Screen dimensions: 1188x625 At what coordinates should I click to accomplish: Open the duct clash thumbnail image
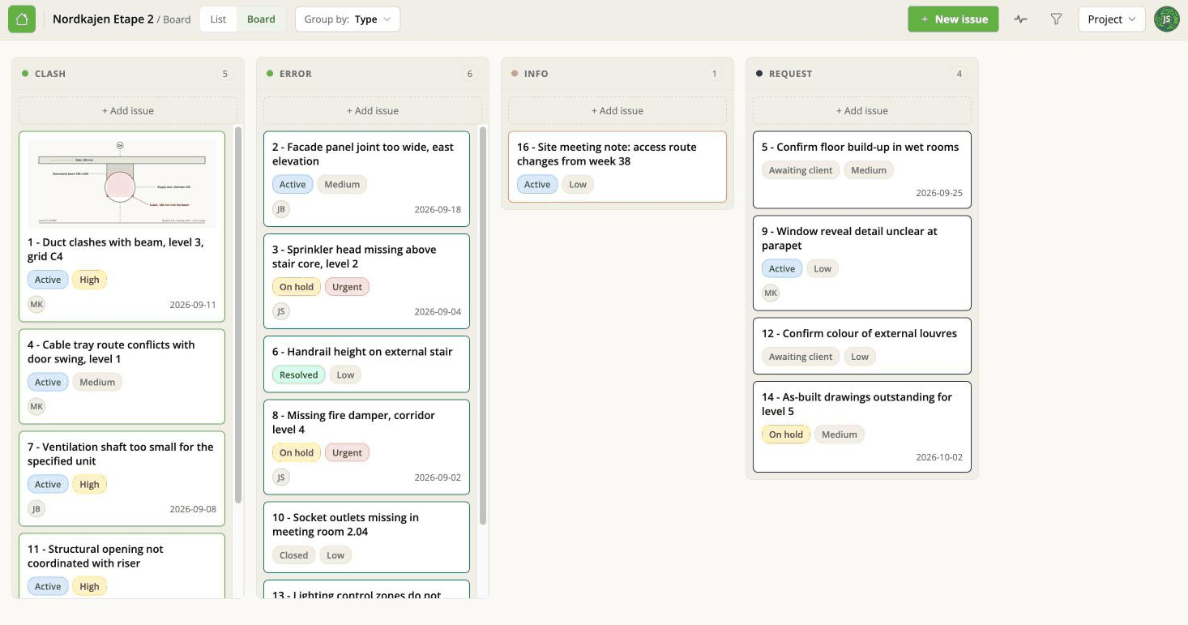[x=122, y=184]
